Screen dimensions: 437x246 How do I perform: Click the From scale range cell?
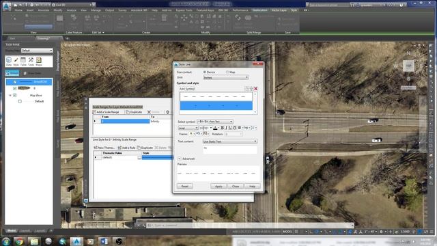[x=125, y=122]
